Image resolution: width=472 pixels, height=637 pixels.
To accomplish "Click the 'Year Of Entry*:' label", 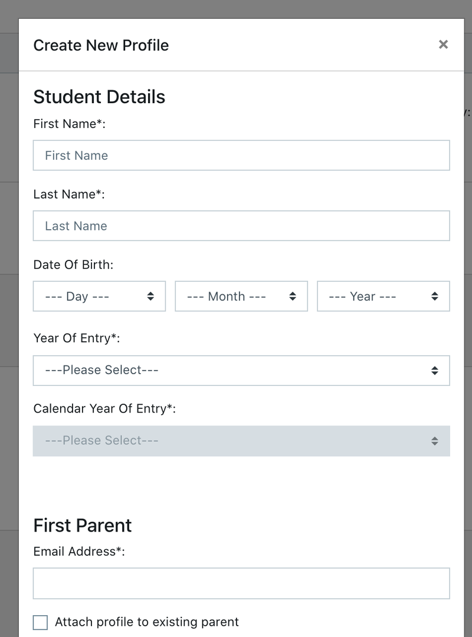I will coord(77,338).
